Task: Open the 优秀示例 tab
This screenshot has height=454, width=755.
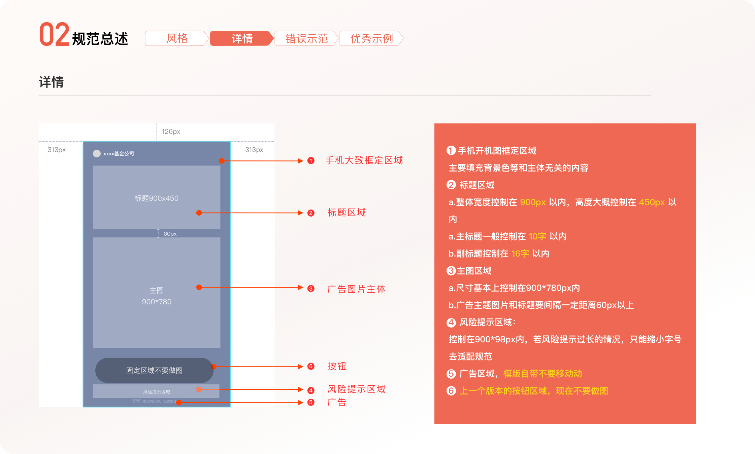Action: [371, 38]
